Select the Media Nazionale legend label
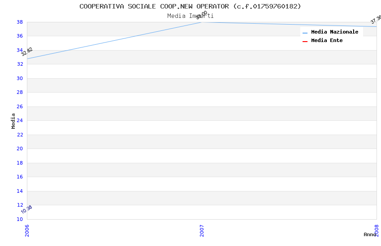The height and width of the screenshot is (246, 381). 334,32
